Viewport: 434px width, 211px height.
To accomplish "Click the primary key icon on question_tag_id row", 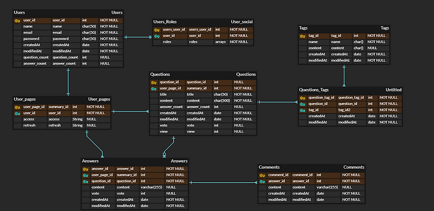I will 303,98.
